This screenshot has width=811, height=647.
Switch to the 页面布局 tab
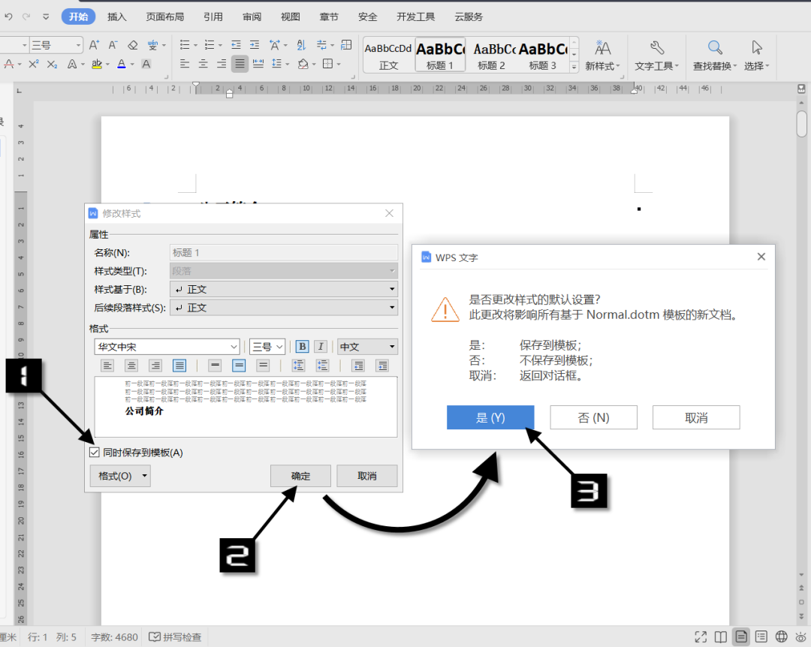165,17
